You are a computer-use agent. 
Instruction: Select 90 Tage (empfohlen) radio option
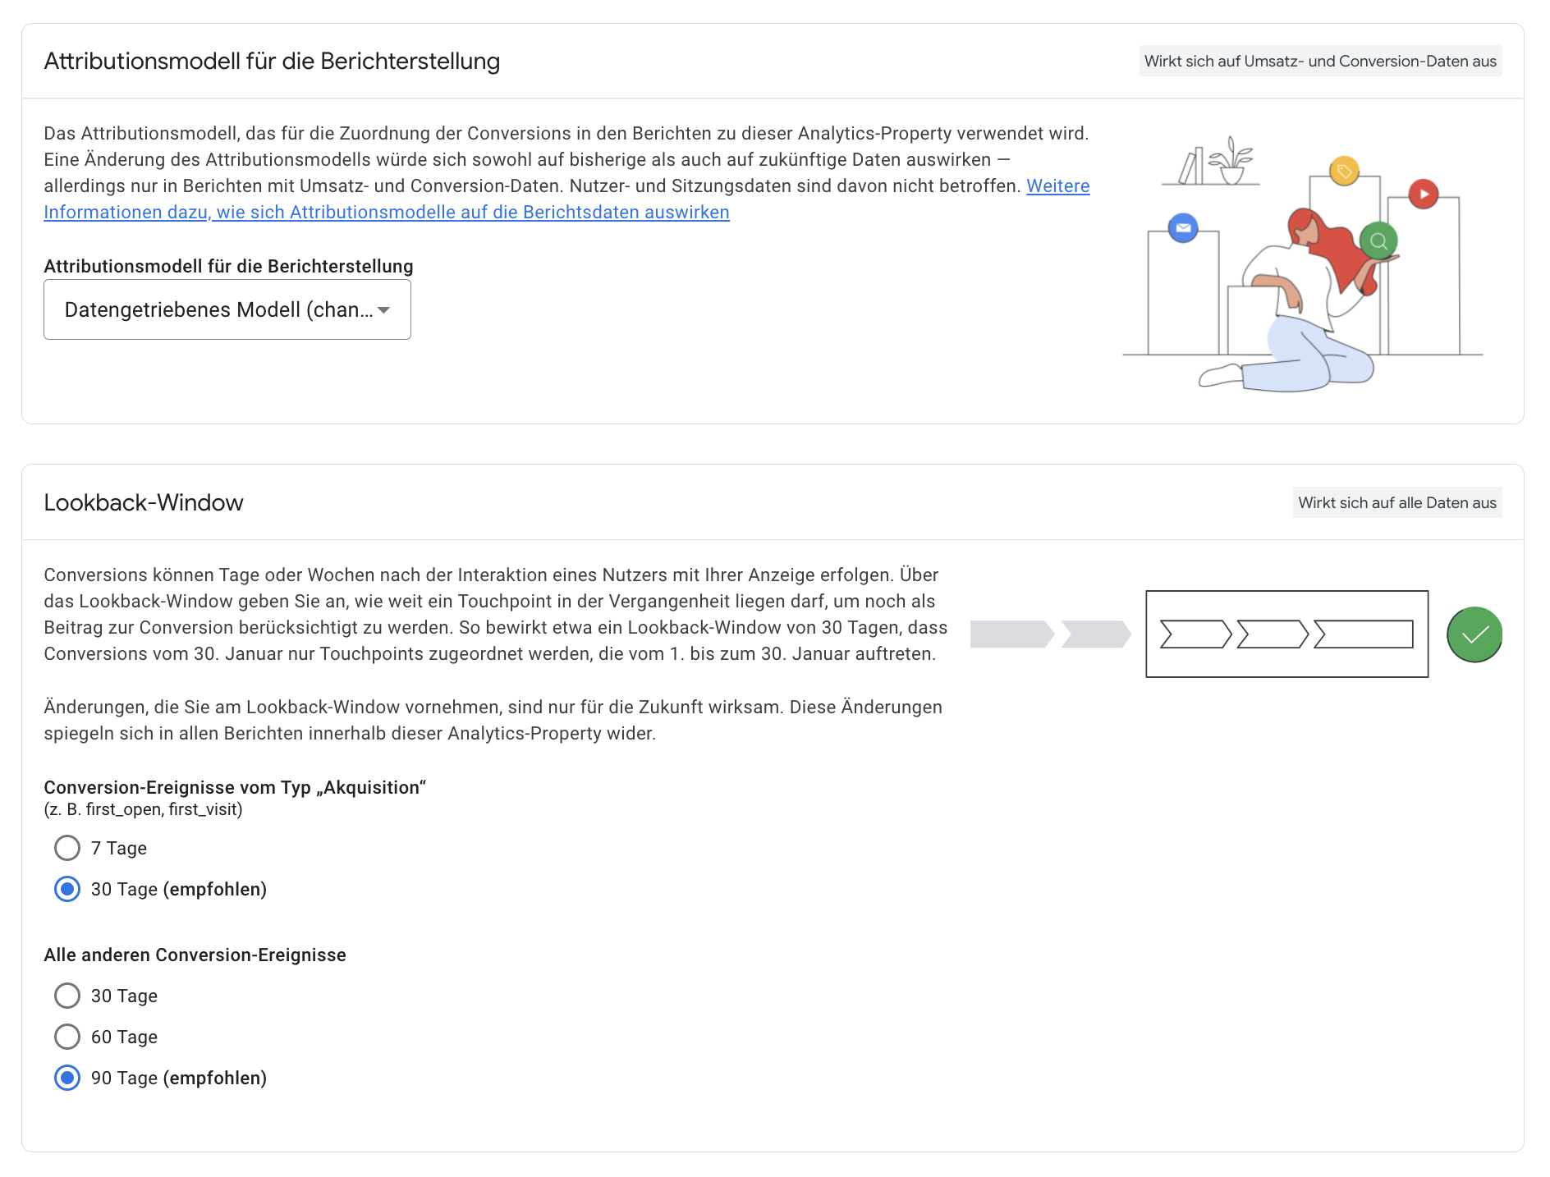pyautogui.click(x=67, y=1078)
